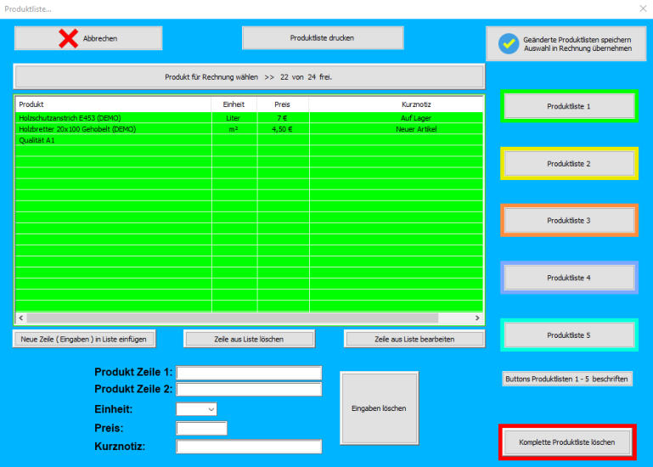Click Zeile aus Liste löschen
Viewport: 653px width, 467px height.
coord(249,339)
